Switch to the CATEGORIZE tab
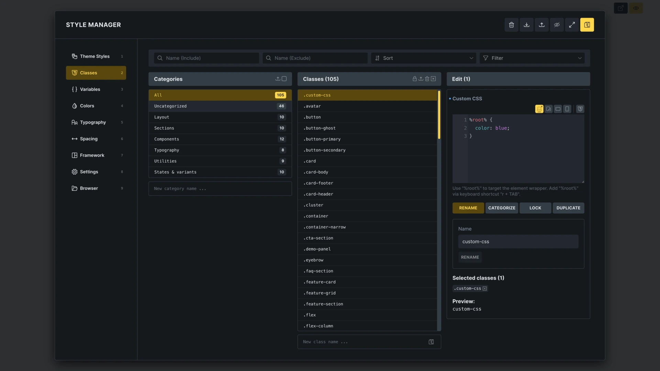This screenshot has width=660, height=371. point(502,208)
